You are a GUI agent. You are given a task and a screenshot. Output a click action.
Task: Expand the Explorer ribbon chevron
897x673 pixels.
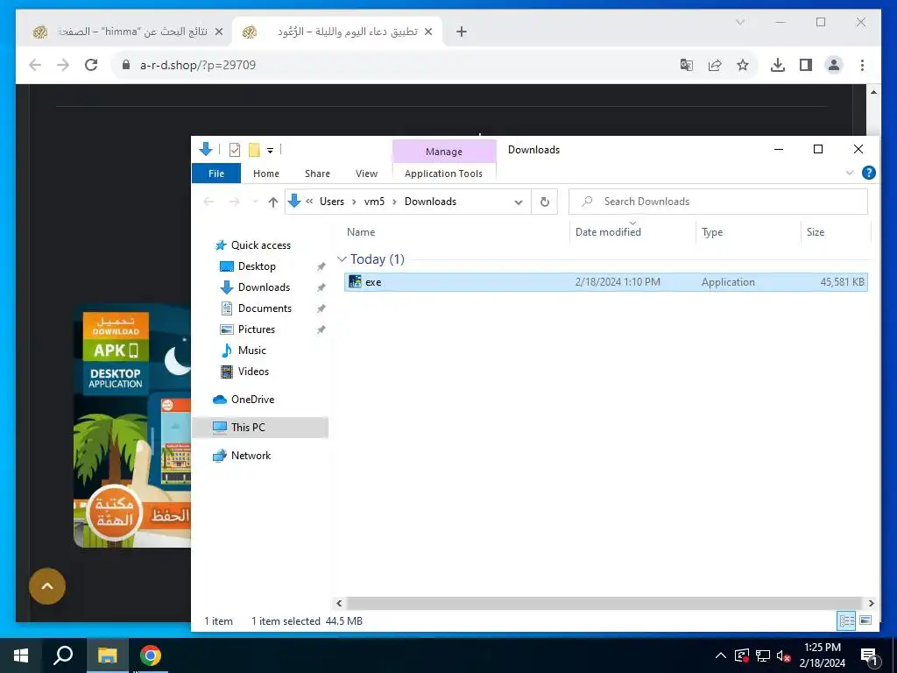click(x=850, y=173)
